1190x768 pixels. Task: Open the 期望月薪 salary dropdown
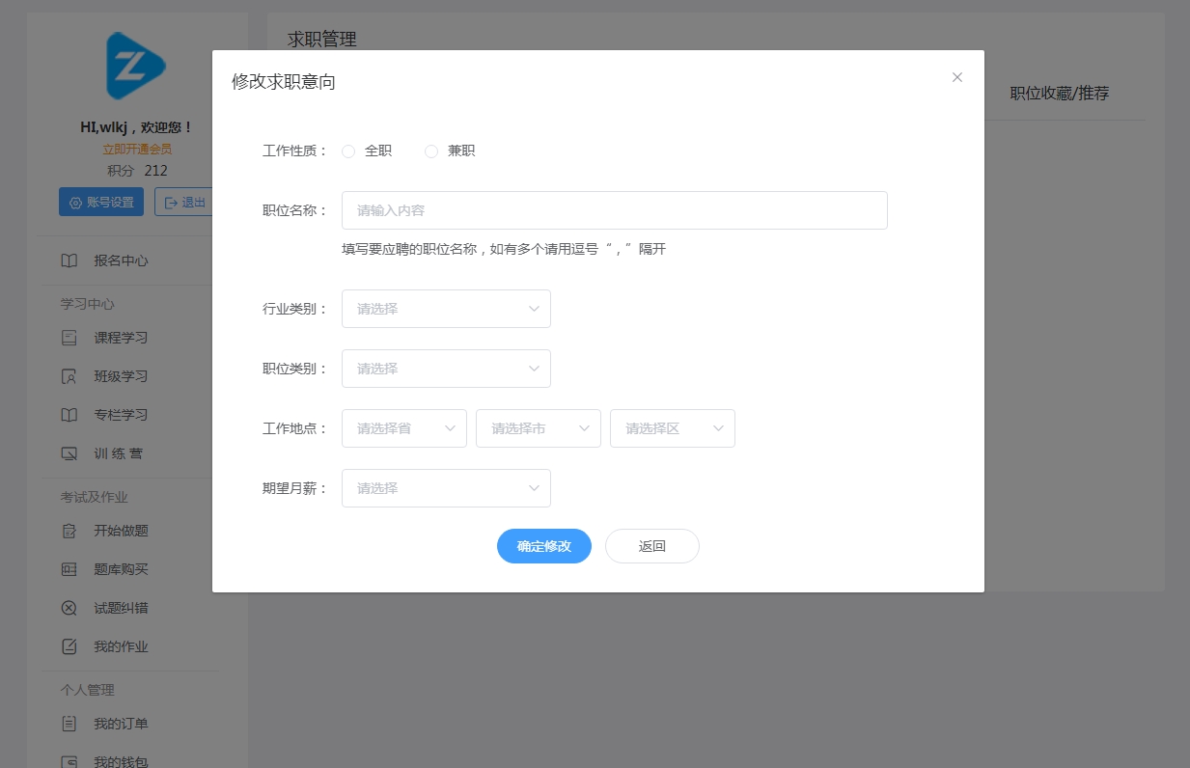pos(446,488)
